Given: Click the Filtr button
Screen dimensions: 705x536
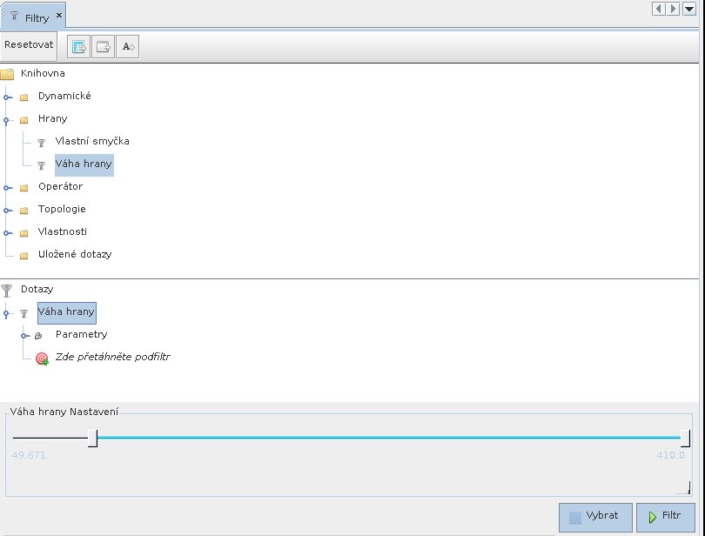Looking at the screenshot, I should click(666, 517).
